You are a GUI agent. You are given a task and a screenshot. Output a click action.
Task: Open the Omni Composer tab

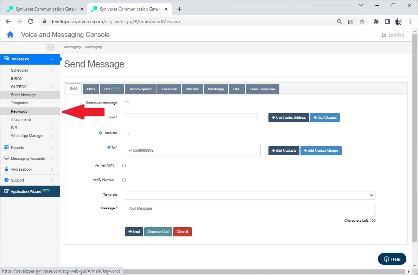(x=262, y=89)
